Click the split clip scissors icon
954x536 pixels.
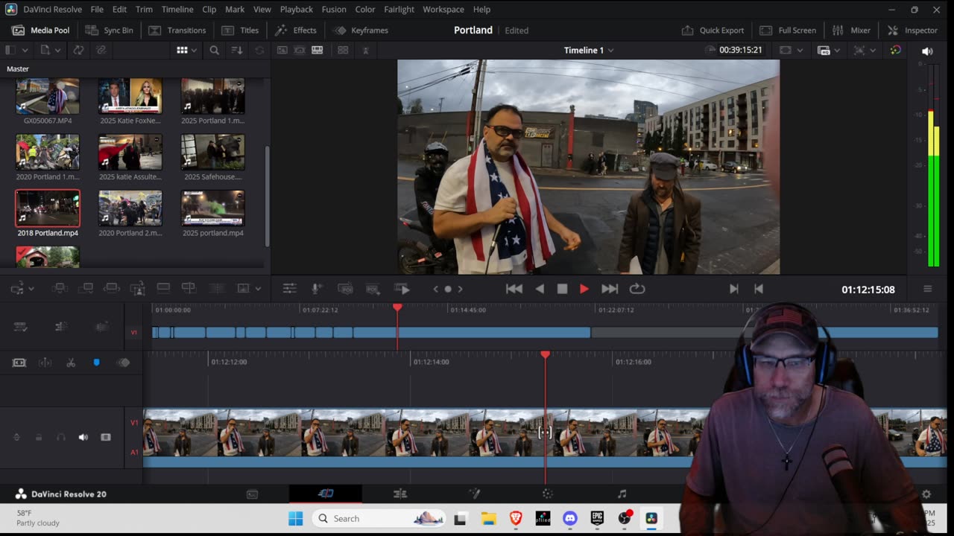(x=71, y=363)
